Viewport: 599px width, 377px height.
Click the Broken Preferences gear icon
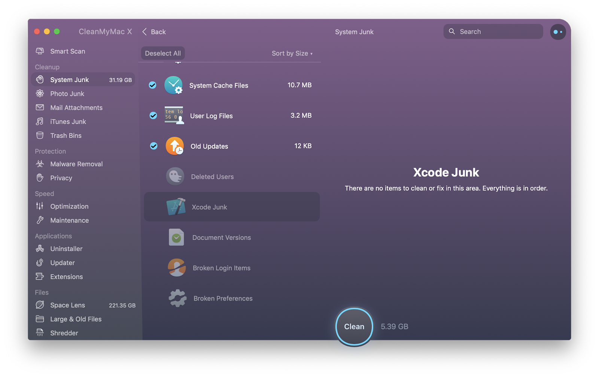pyautogui.click(x=177, y=298)
